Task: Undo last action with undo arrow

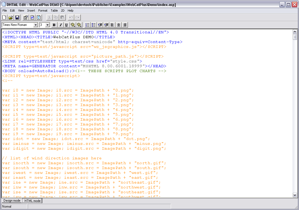Action: (x=71, y=17)
